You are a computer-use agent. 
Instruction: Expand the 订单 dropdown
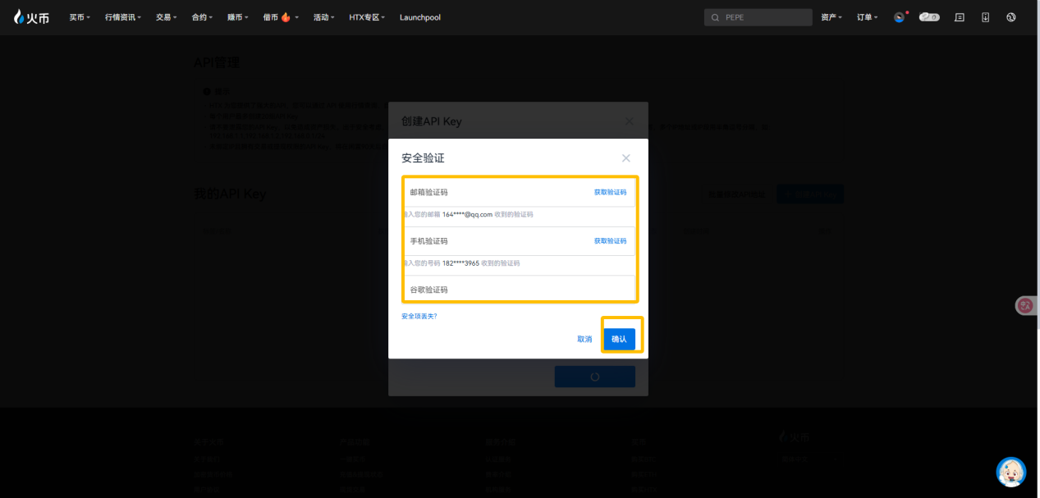click(x=868, y=17)
